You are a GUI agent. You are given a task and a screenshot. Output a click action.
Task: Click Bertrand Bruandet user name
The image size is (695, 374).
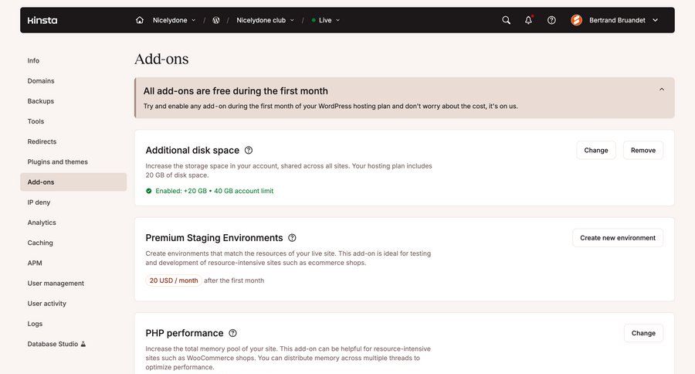(x=617, y=20)
